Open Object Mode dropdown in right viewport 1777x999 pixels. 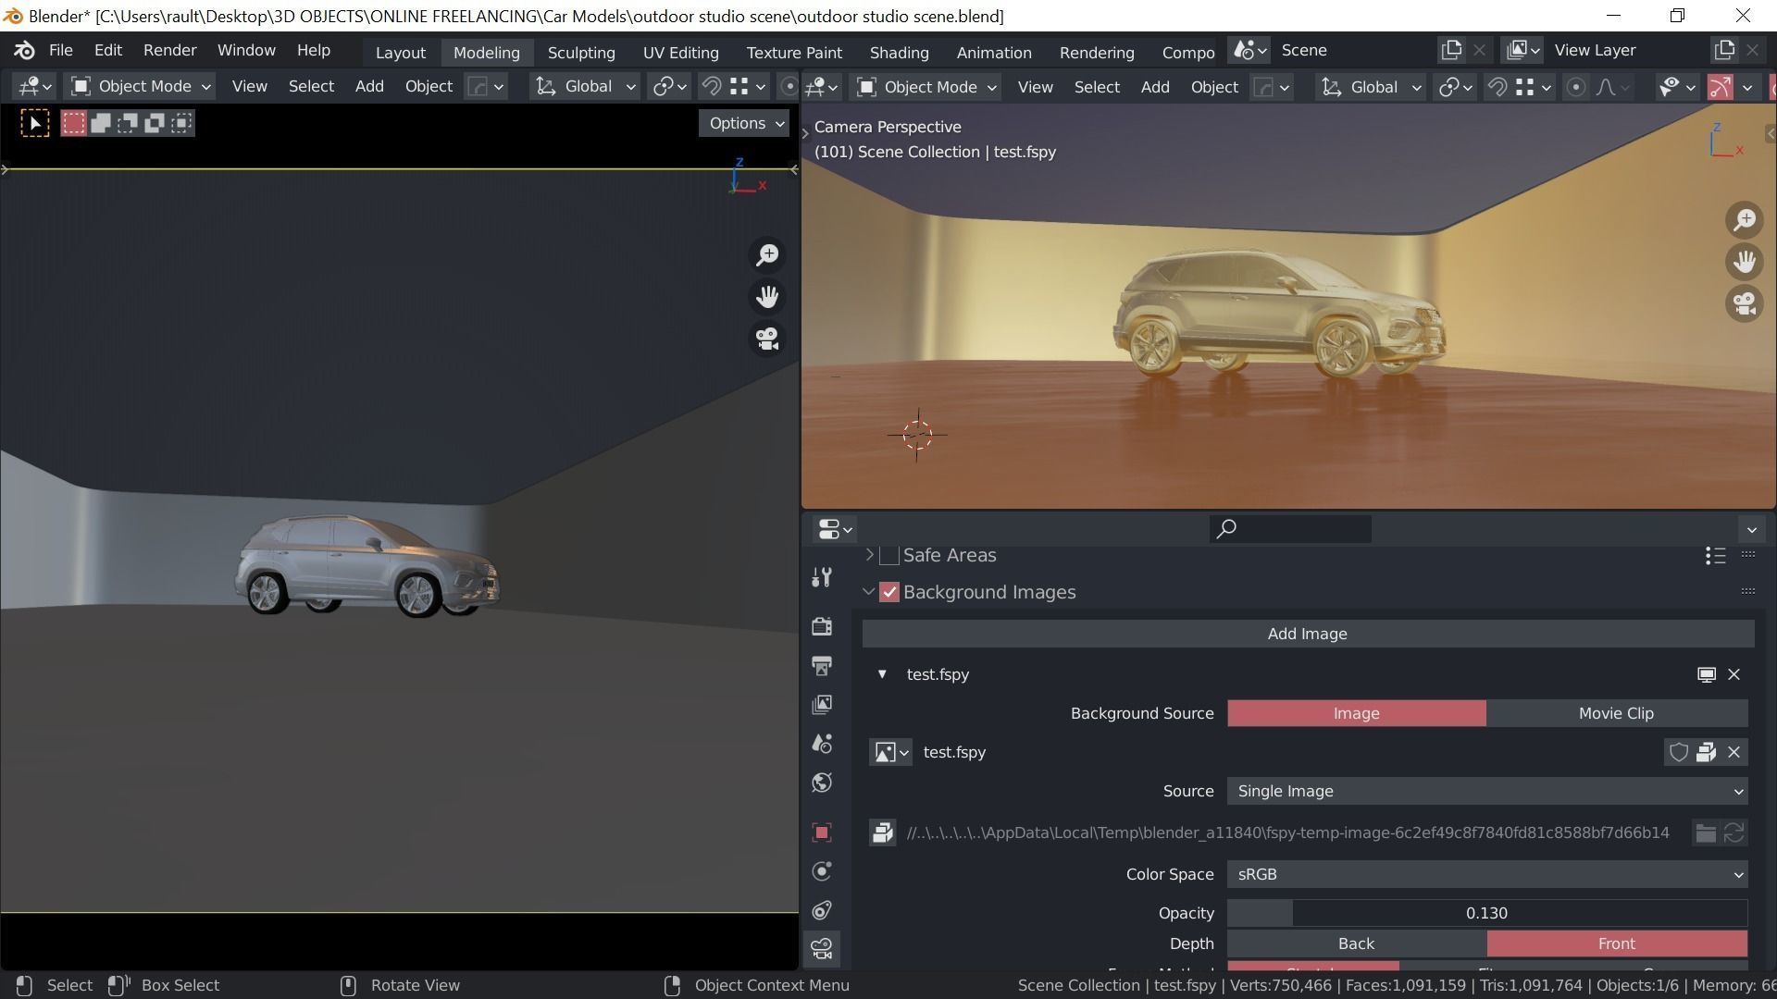coord(926,87)
